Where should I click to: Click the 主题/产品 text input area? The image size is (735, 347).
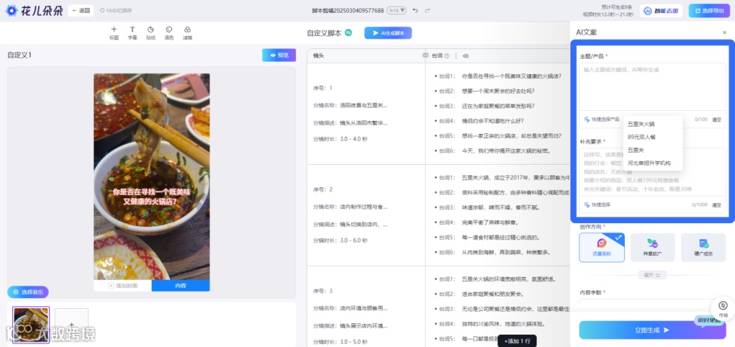[653, 87]
